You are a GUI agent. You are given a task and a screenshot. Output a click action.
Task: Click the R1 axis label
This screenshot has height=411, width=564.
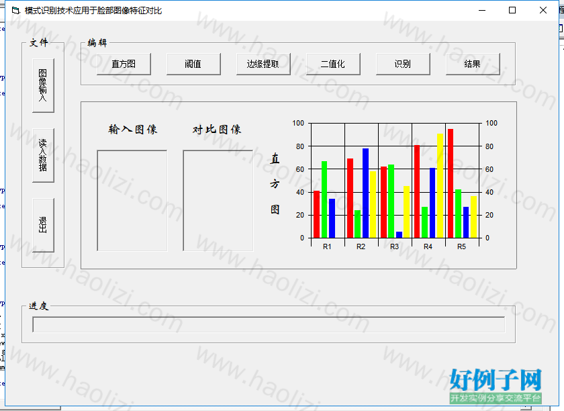(326, 246)
